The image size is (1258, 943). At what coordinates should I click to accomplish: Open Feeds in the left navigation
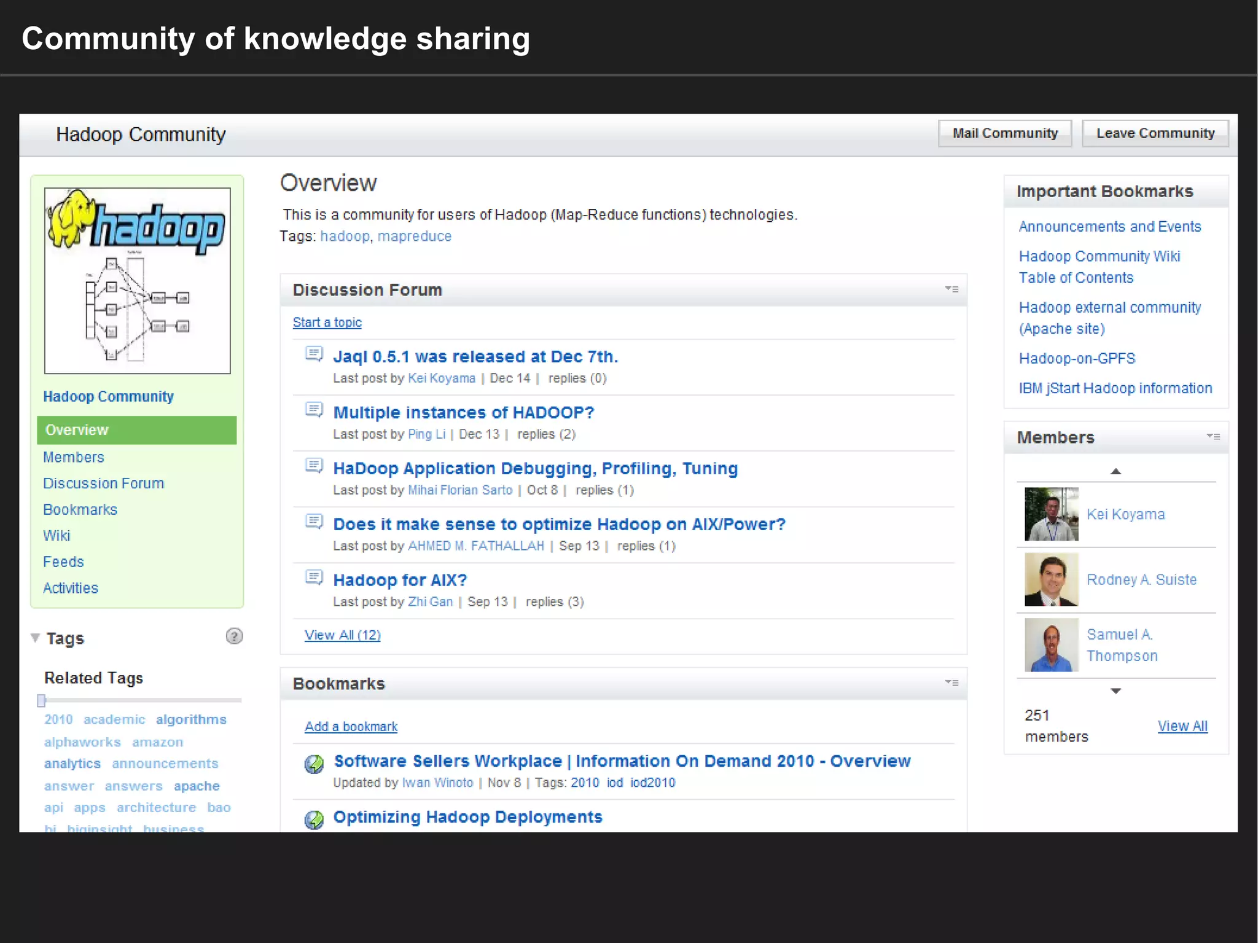coord(63,562)
